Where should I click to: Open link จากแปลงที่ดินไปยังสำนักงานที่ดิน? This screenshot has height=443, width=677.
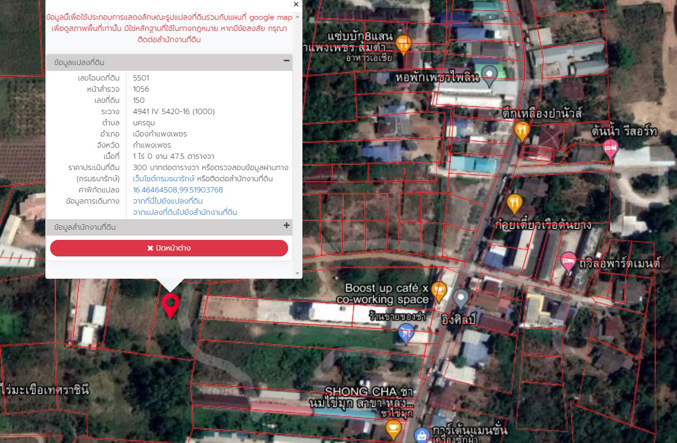[185, 212]
